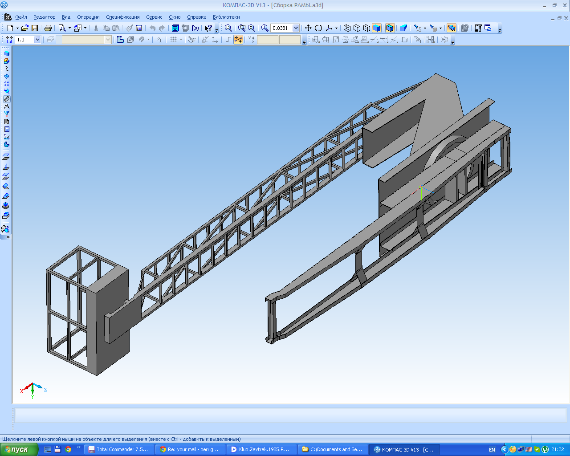Switch to Total Commander in taskbar
570x456 pixels.
[x=118, y=449]
